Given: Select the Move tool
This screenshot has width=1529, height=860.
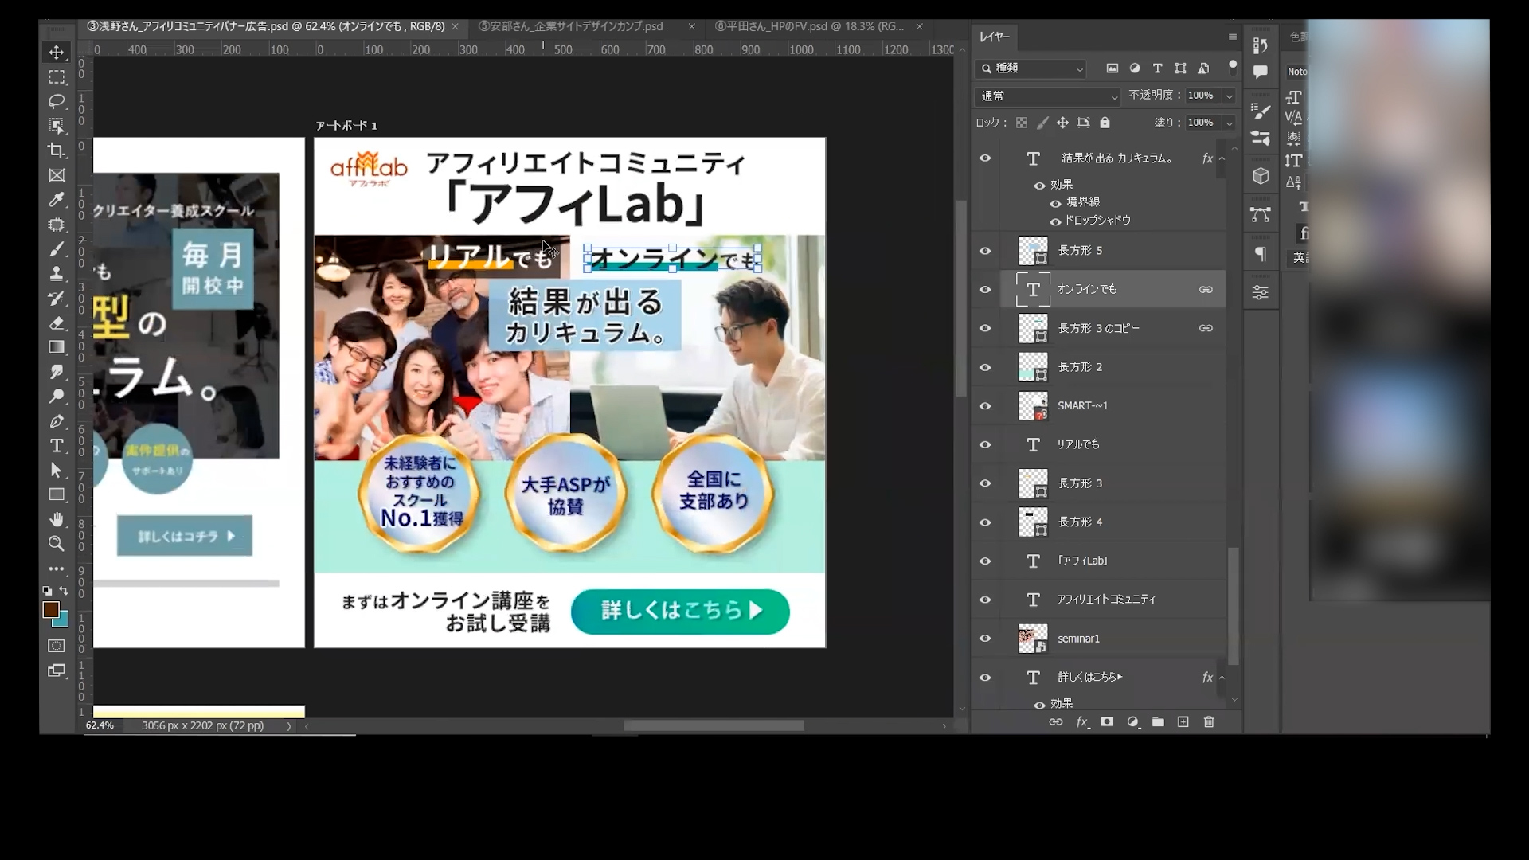Looking at the screenshot, I should click(x=57, y=52).
